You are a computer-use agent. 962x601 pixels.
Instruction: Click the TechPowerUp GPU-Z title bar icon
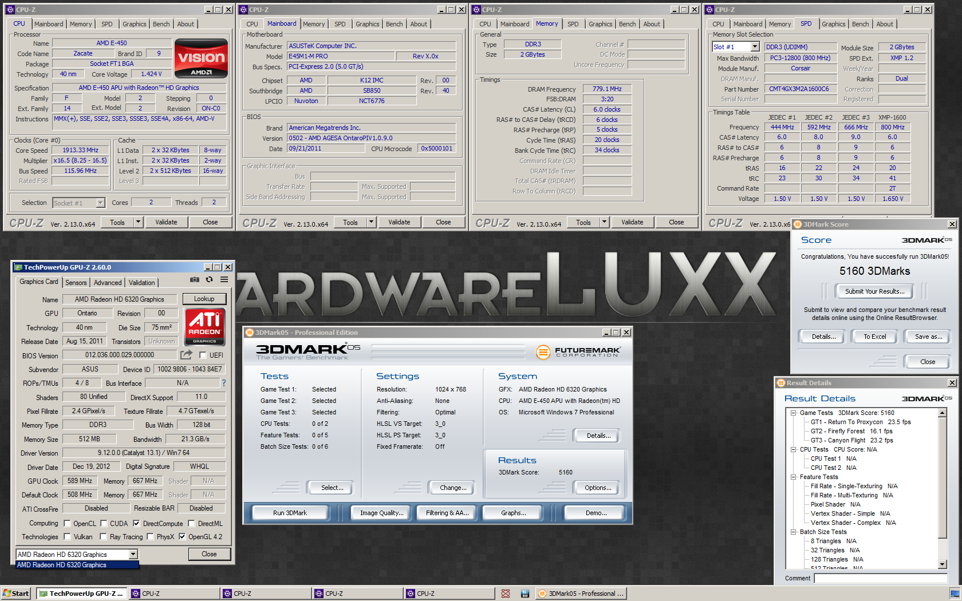pyautogui.click(x=18, y=267)
